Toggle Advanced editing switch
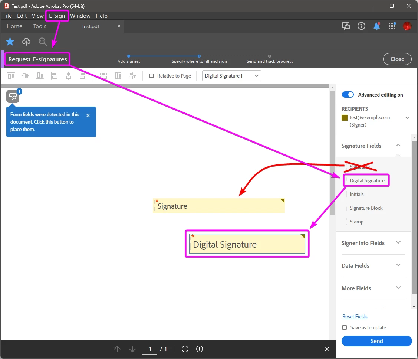This screenshot has width=418, height=359. tap(348, 95)
